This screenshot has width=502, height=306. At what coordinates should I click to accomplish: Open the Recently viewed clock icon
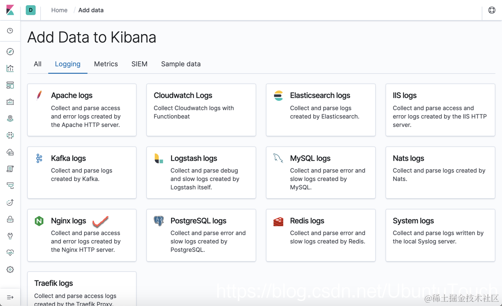point(10,31)
